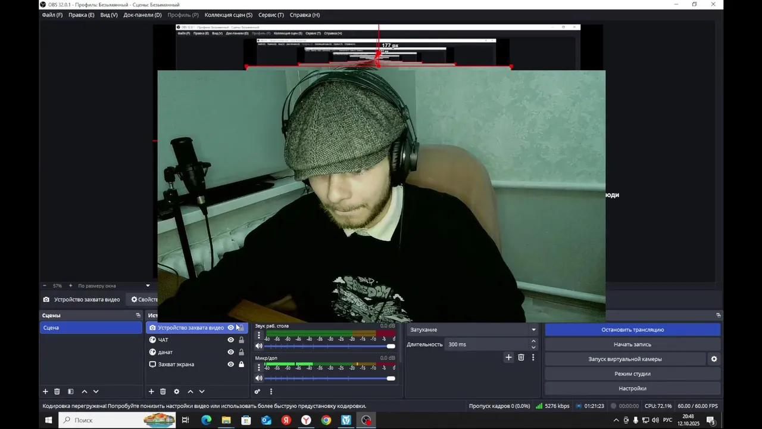
Task: Lock the ЧАТ source
Action: point(241,340)
